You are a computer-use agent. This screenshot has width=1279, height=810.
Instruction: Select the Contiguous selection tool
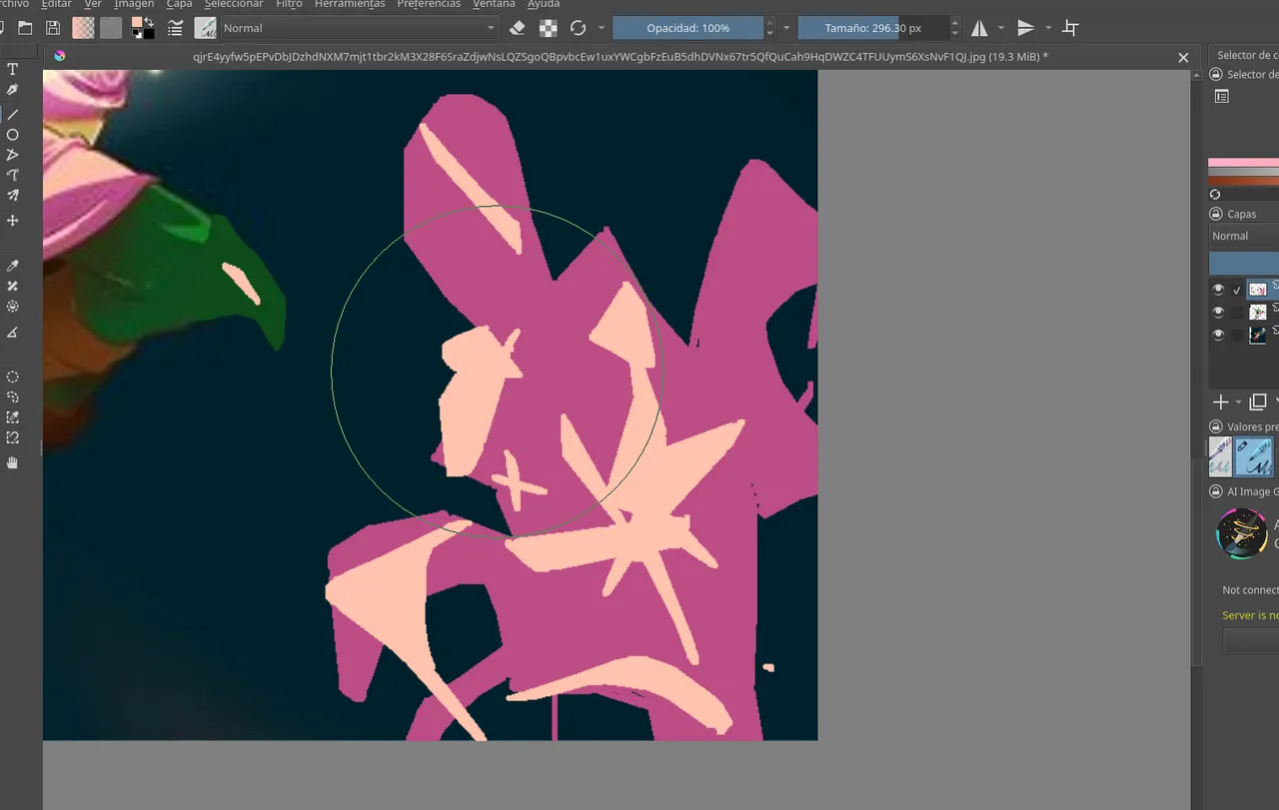13,417
